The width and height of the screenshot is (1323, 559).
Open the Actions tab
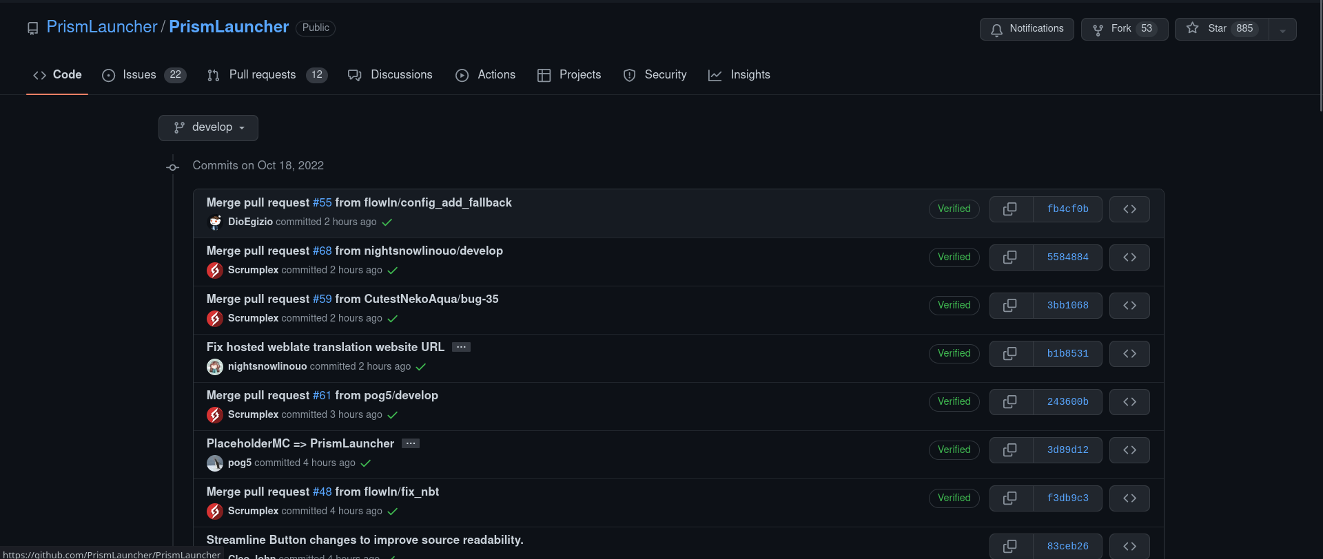pyautogui.click(x=485, y=75)
